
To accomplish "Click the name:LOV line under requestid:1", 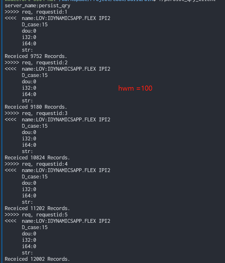I will tap(66, 18).
